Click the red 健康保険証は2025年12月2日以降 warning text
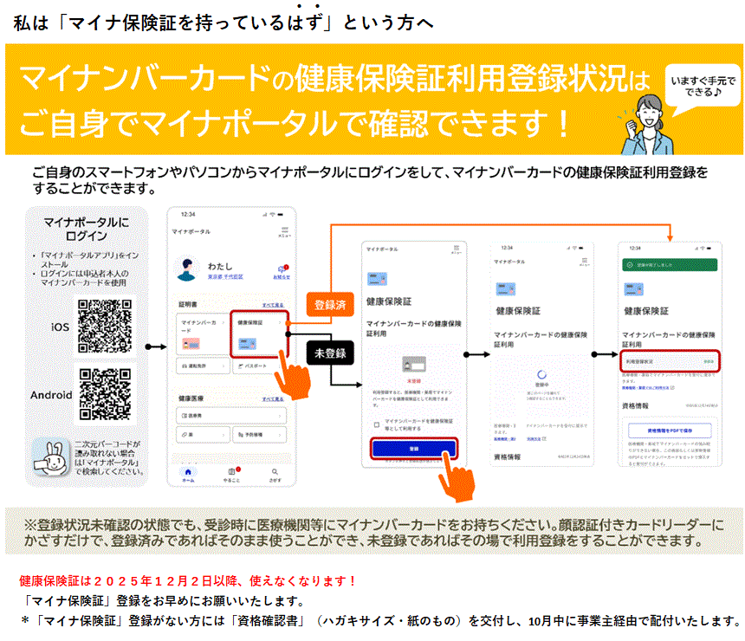This screenshot has width=745, height=641. tap(188, 580)
